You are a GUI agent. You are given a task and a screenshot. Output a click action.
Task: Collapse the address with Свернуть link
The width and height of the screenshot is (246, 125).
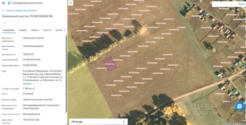27,83
